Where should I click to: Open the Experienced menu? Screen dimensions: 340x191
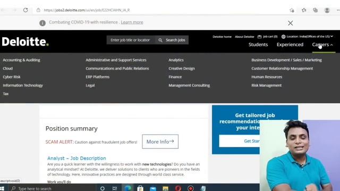[290, 45]
